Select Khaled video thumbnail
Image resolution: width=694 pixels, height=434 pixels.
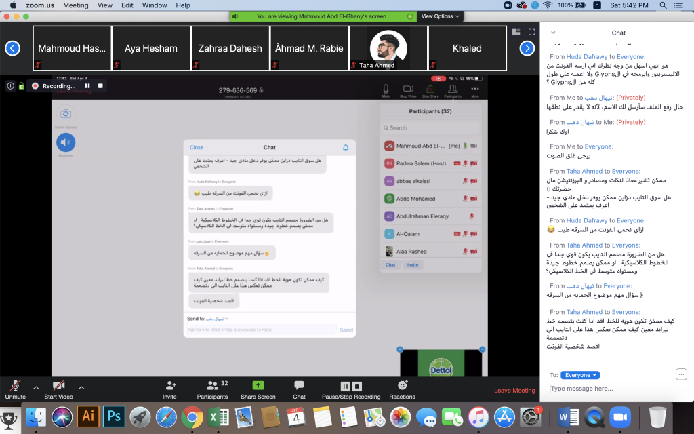click(468, 48)
